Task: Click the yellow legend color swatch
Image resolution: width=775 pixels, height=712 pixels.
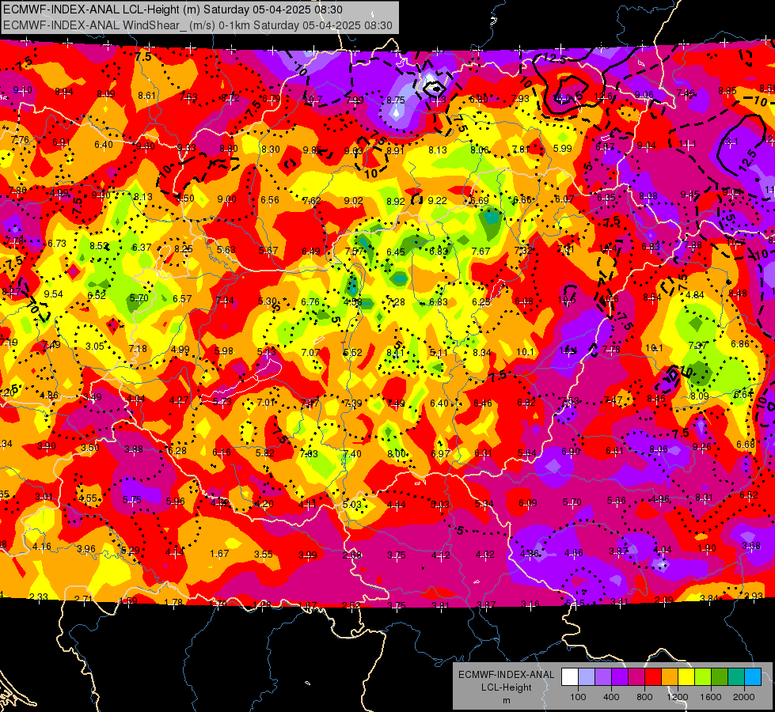Action: coord(686,677)
